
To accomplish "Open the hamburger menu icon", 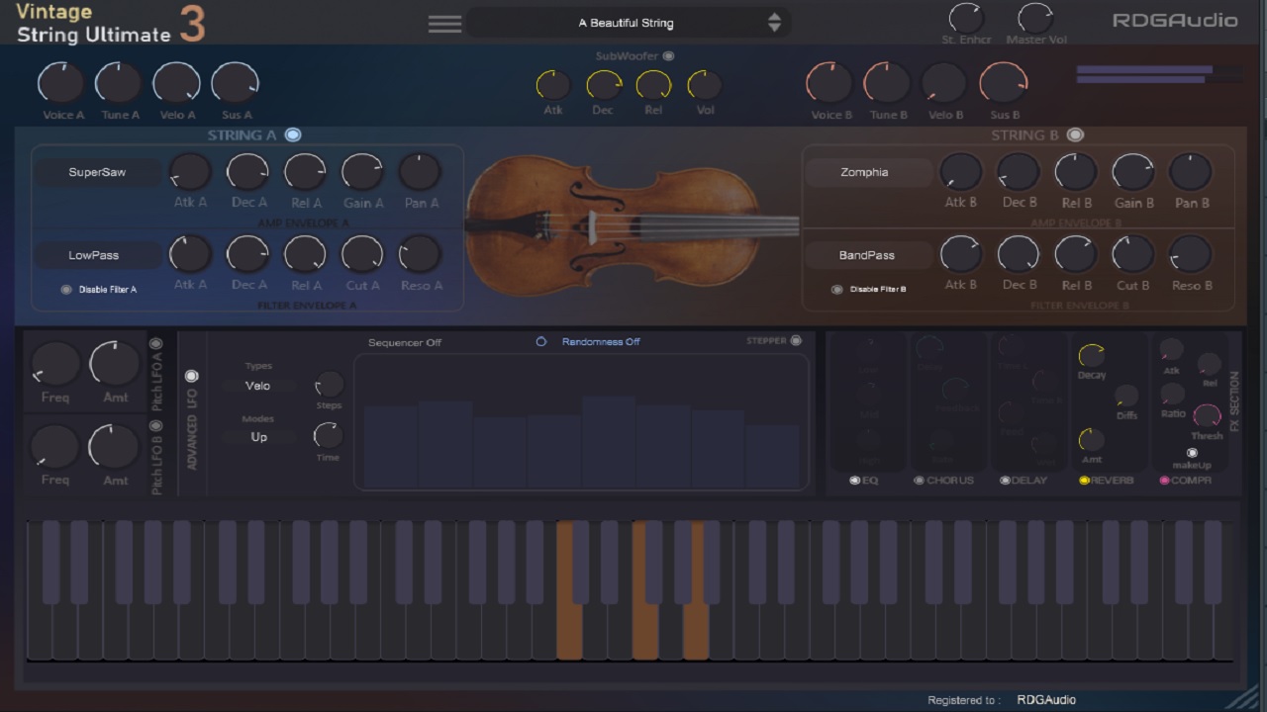I will 444,24.
